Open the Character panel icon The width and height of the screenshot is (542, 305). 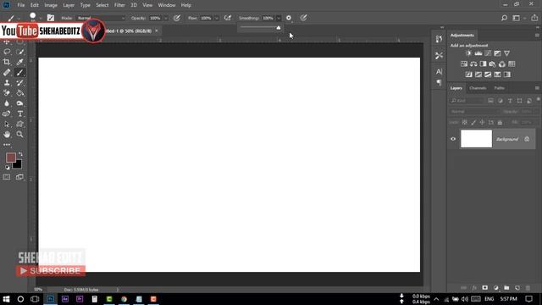[x=439, y=71]
